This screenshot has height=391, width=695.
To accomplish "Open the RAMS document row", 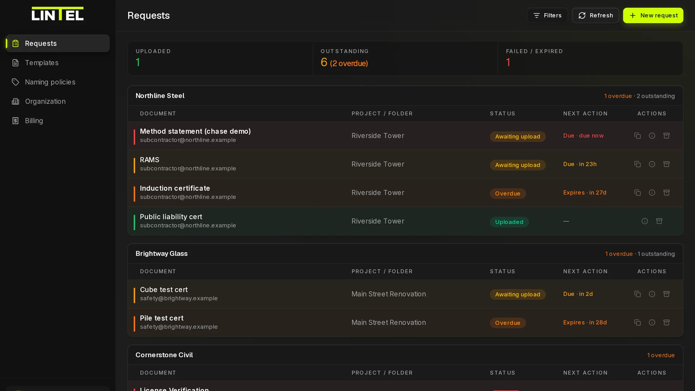I will (x=405, y=164).
